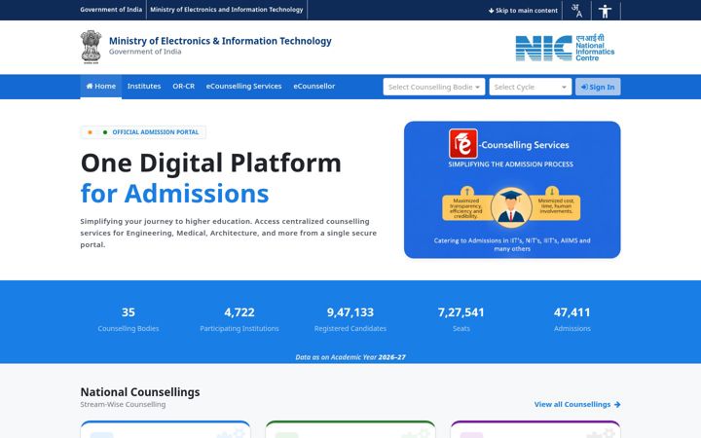
Task: Click the for Admissions blue headline
Action: (175, 194)
